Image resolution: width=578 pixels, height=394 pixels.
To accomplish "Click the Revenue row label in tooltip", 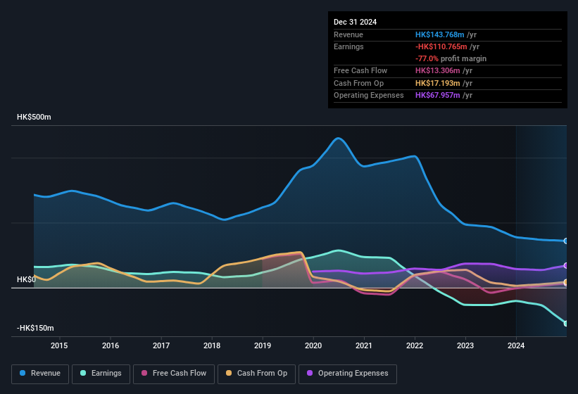I will 348,34.
